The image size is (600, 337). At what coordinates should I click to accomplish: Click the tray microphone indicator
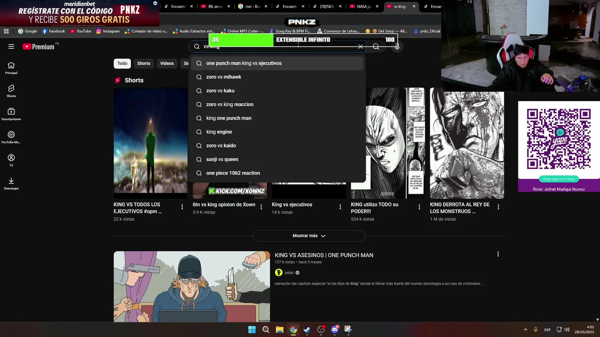coord(535,330)
